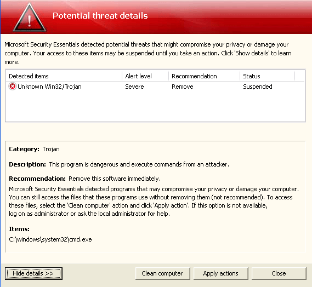Screen dimensions: 312x287
Task: Click the red warning triangle icon
Action: click(30, 18)
